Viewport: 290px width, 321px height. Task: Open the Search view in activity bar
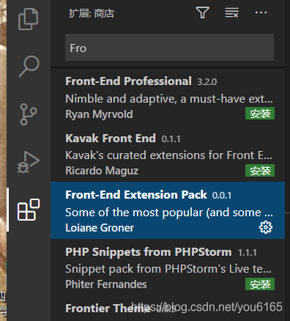coord(29,67)
